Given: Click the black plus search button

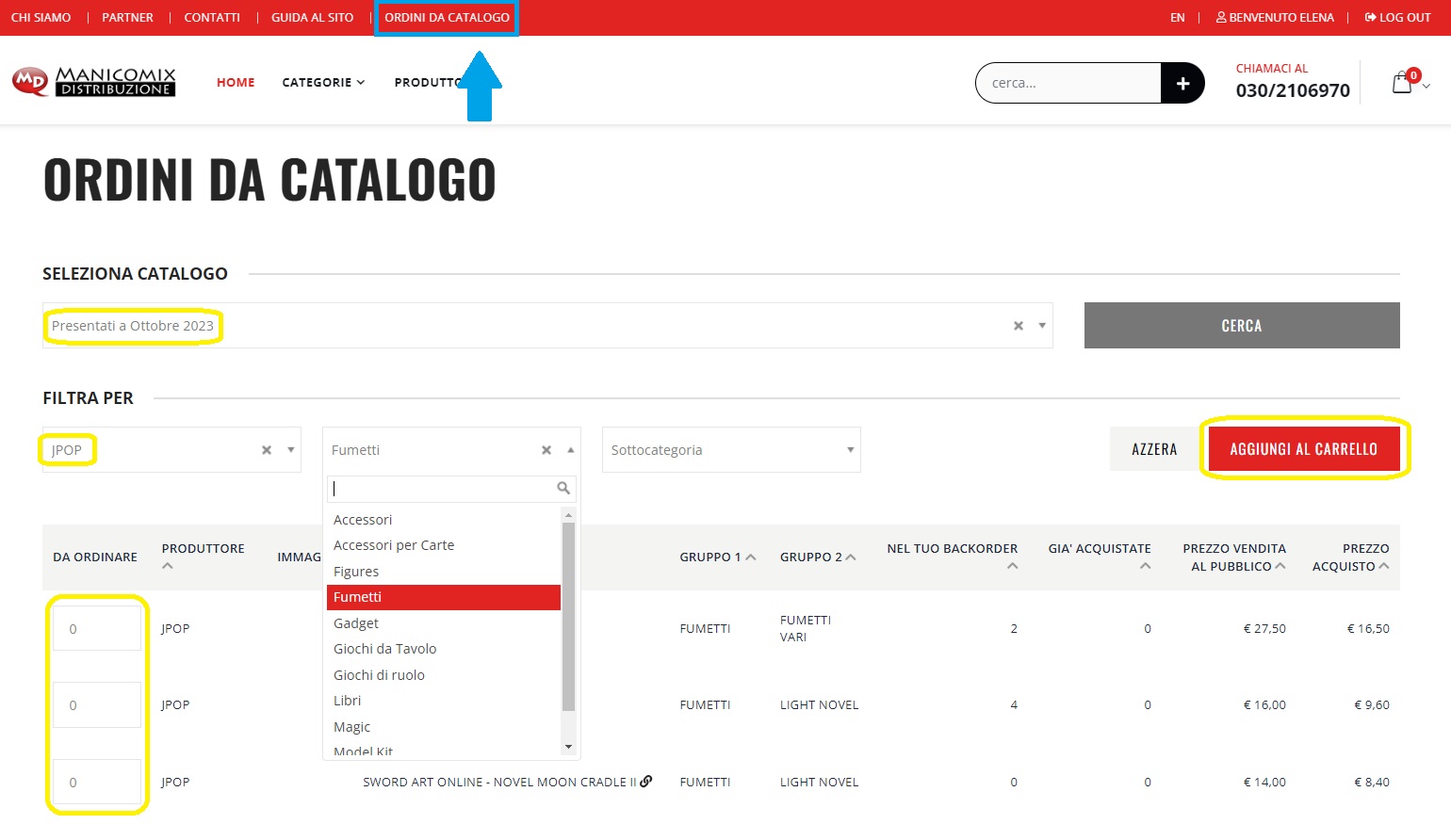Looking at the screenshot, I should coord(1182,83).
